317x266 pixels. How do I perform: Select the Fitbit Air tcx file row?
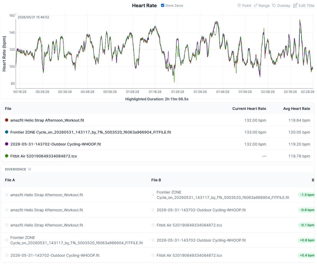[x=158, y=156]
